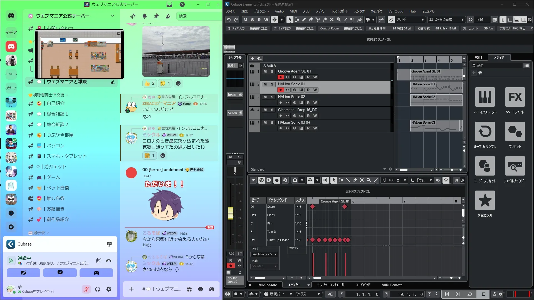The height and width of the screenshot is (300, 534).
Task: Open VST Instruments media tile
Action: coord(485,97)
